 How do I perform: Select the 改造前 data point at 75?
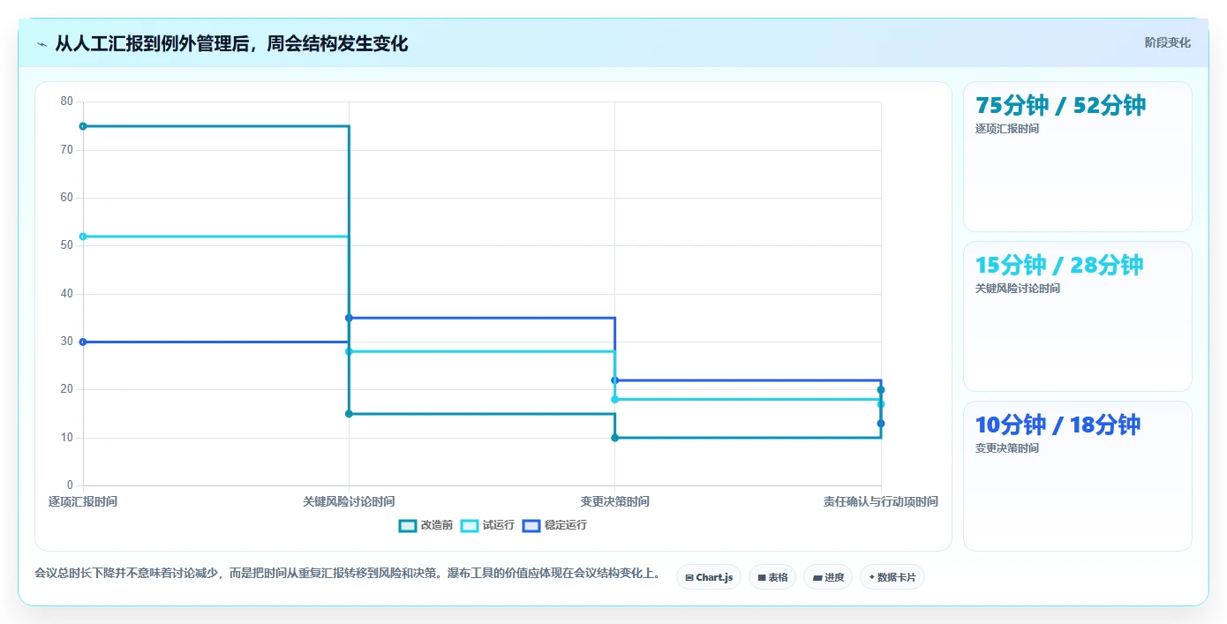[83, 126]
